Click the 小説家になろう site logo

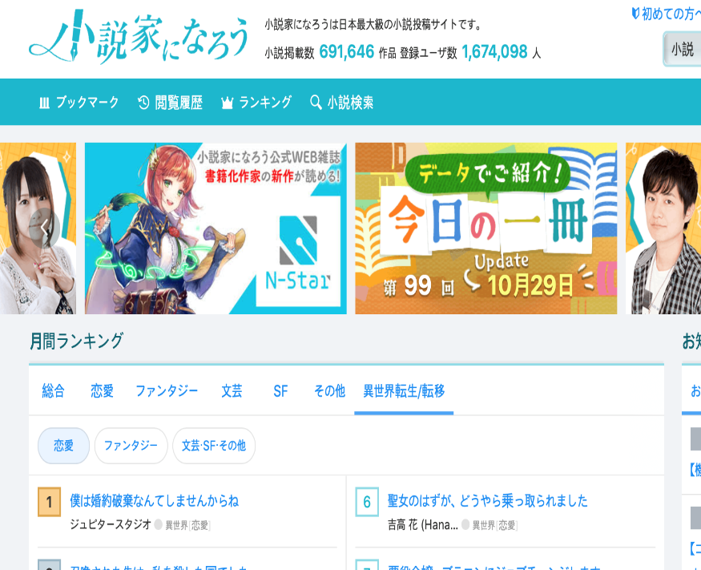click(x=139, y=38)
